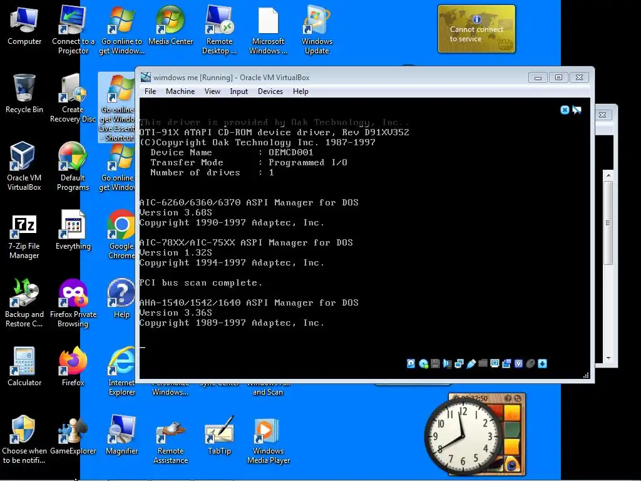The image size is (641, 481).
Task: Open Create Recovery Disc shortcut
Action: tap(73, 98)
